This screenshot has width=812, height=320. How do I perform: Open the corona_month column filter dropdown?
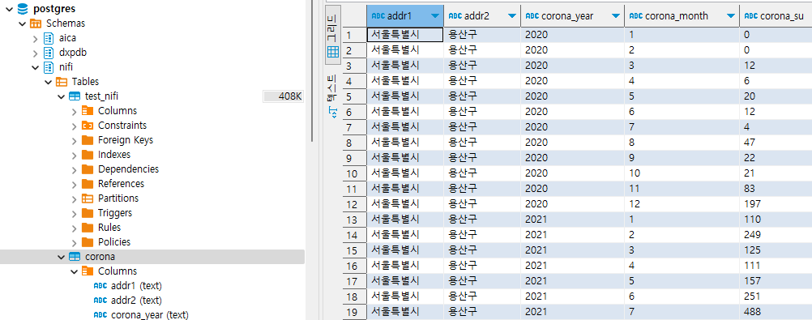[x=731, y=16]
